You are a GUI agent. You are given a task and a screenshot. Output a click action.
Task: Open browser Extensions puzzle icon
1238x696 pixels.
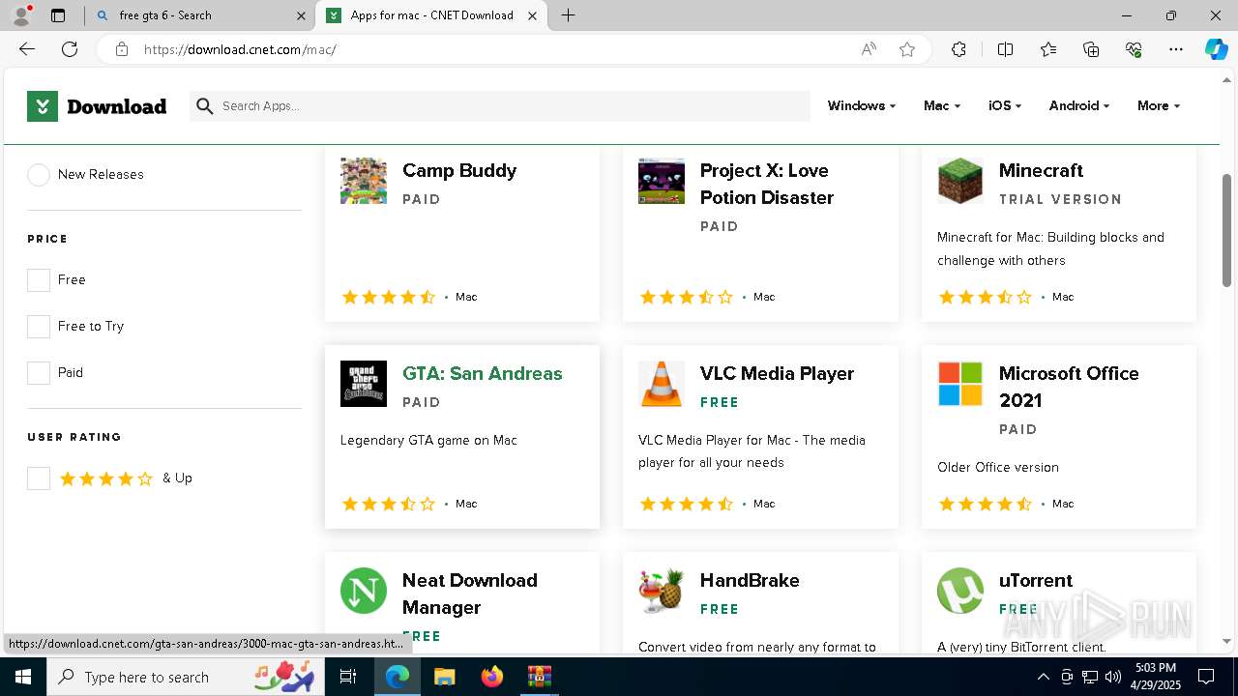[x=958, y=49]
